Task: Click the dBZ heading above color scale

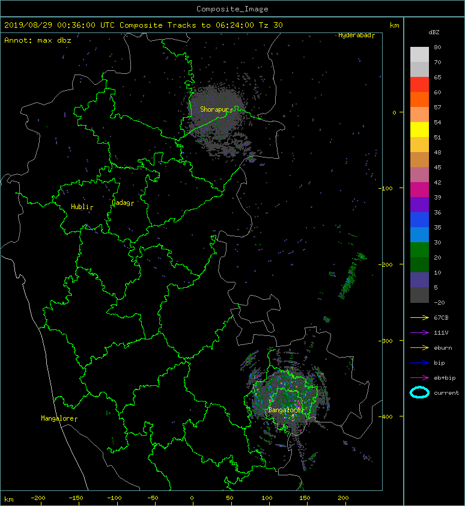Action: point(434,32)
